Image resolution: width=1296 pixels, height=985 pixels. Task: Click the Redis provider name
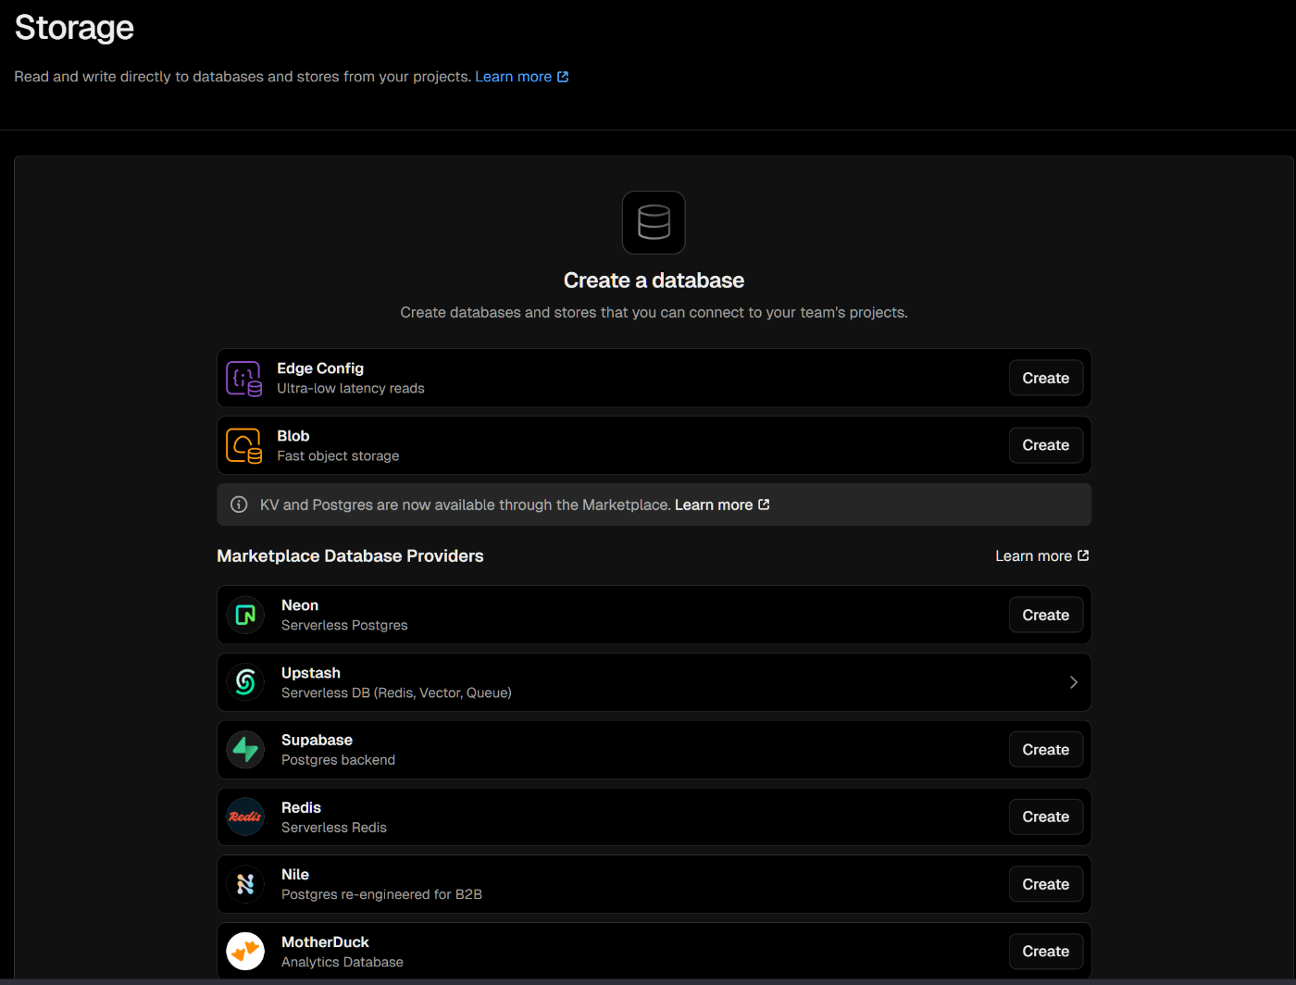[301, 807]
